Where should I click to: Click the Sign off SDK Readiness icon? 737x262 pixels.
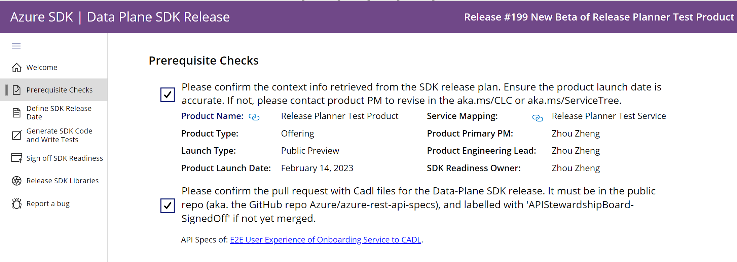pos(16,158)
